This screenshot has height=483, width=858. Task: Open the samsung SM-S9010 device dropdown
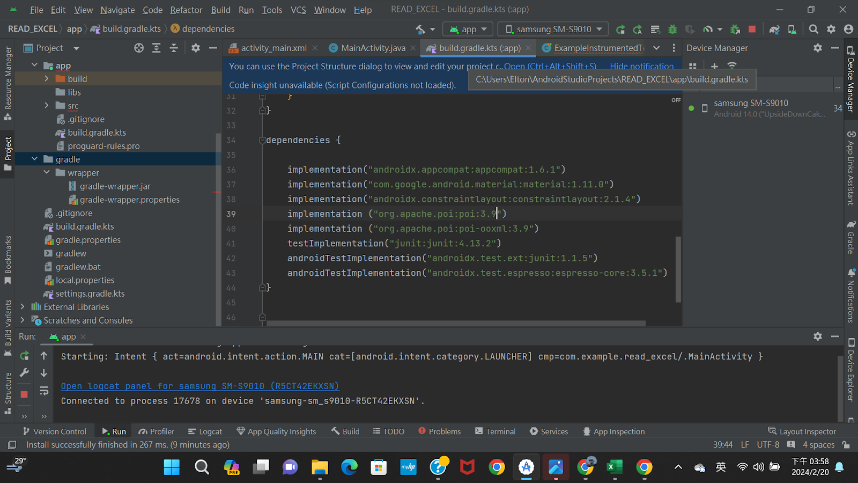pos(553,30)
